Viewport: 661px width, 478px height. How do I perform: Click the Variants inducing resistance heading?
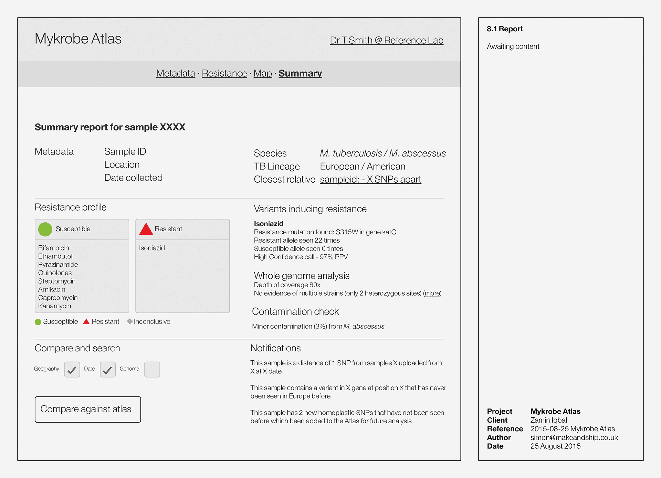coord(310,209)
